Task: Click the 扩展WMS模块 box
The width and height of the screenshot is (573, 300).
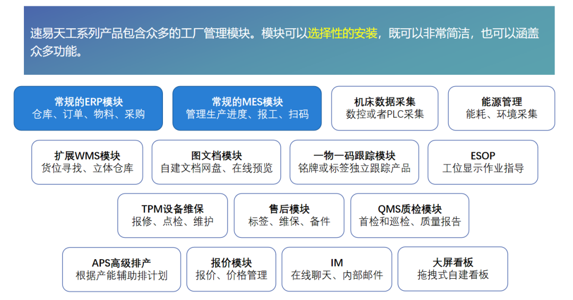Action: tap(87, 162)
